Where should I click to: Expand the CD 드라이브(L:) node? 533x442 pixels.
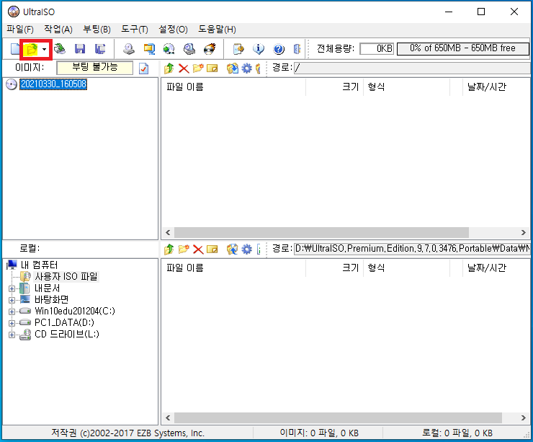pos(12,335)
